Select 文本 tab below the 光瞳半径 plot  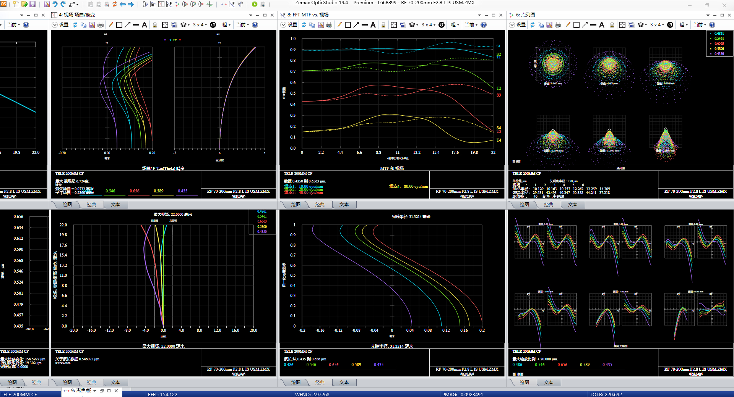click(x=344, y=382)
